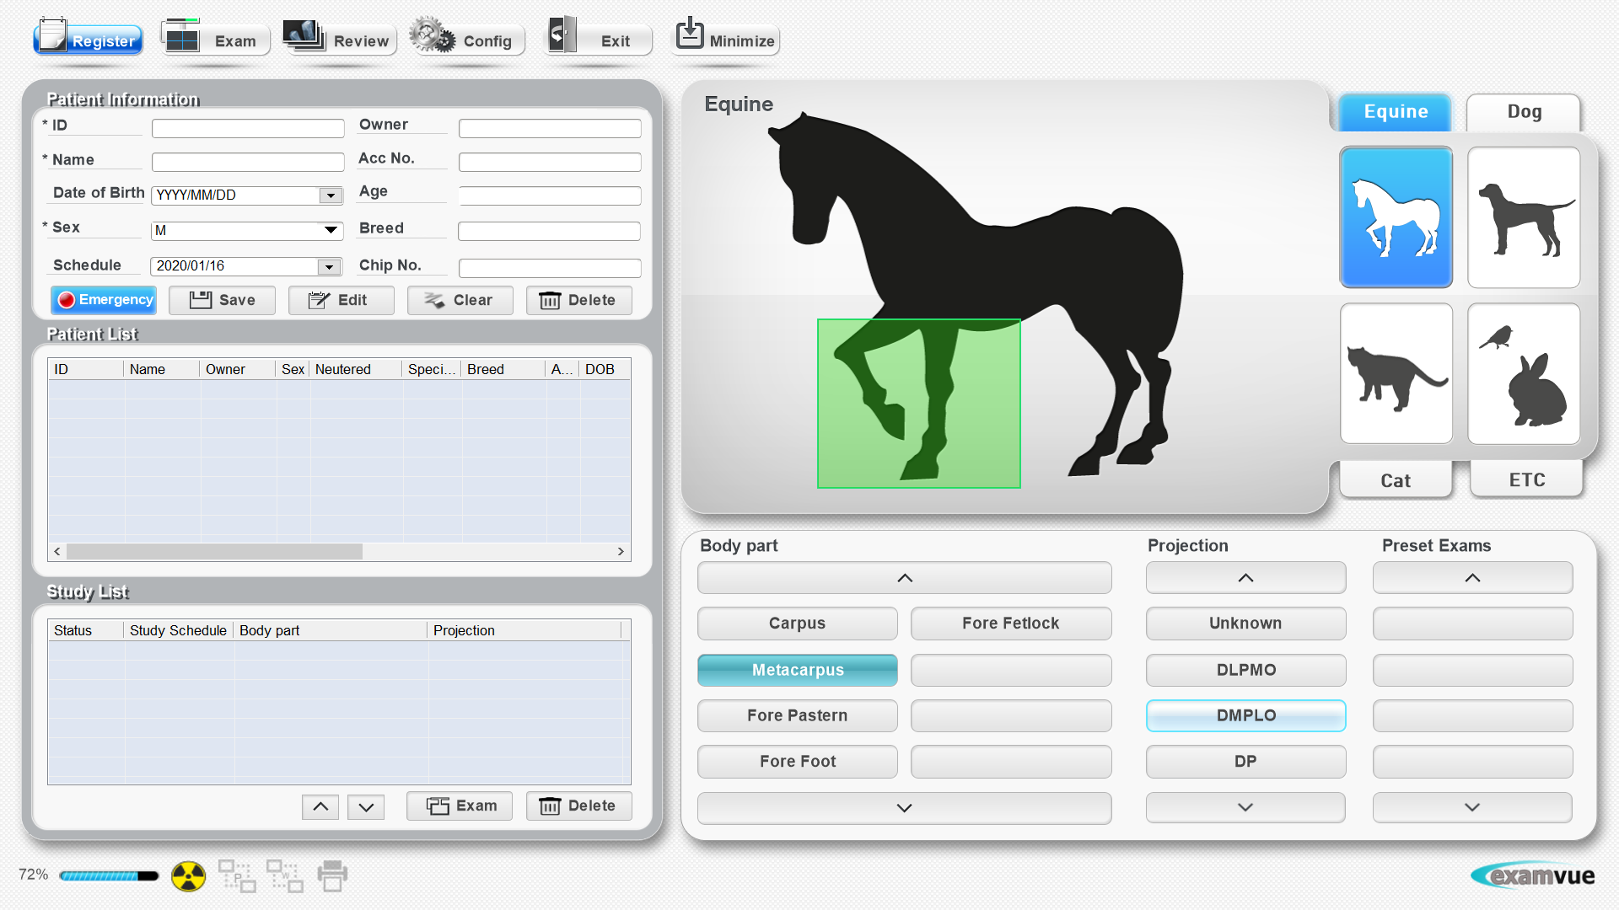Toggle the Emergency button on
Viewport: 1619px width, 910px height.
click(x=105, y=300)
